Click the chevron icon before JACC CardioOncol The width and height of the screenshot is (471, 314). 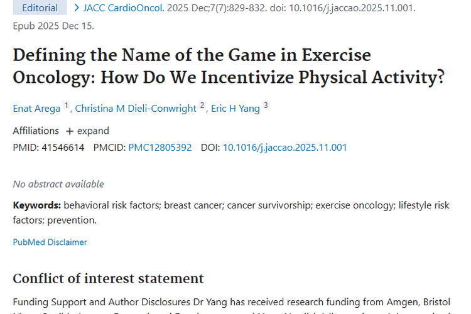(77, 8)
